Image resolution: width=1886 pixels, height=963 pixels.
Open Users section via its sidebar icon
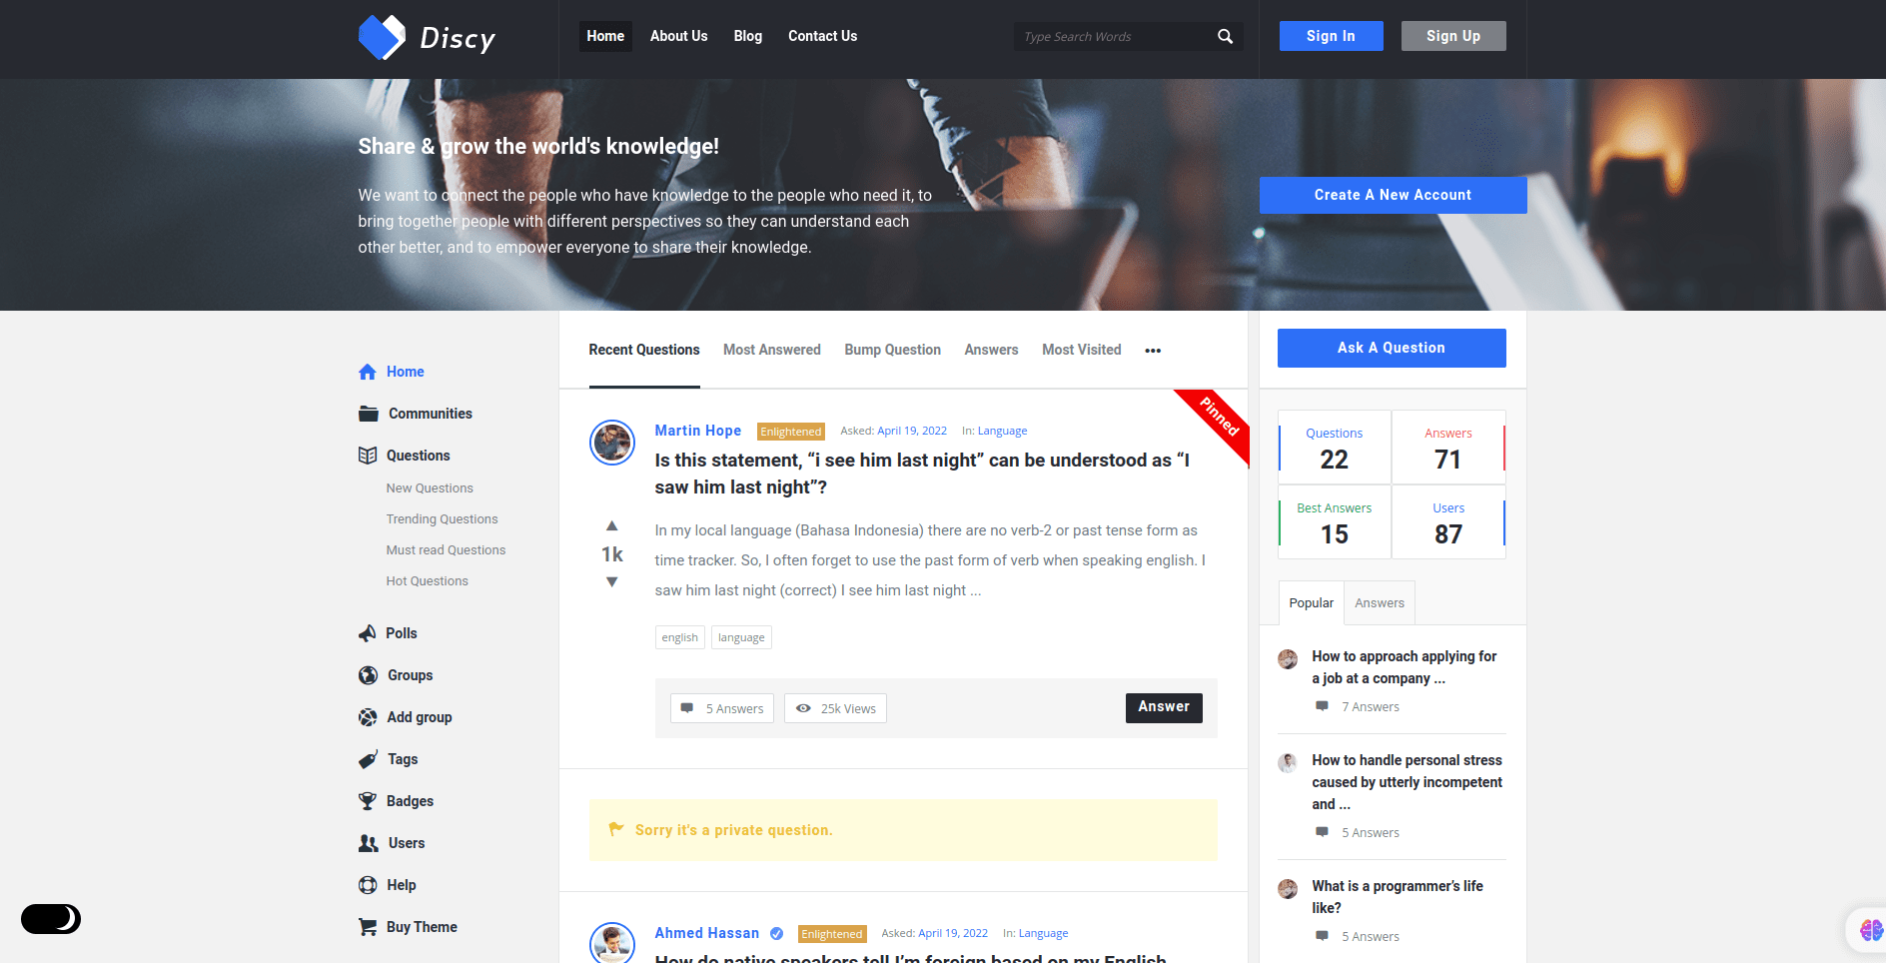tap(368, 842)
